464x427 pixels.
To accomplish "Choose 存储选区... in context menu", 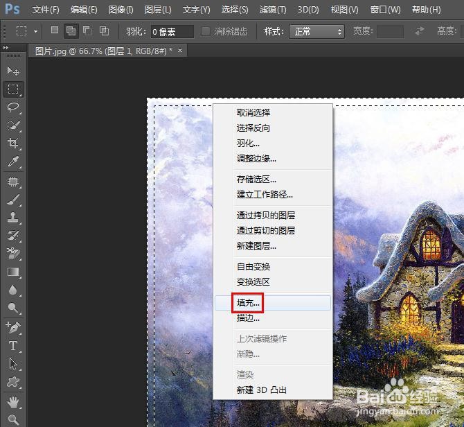I will (273, 179).
